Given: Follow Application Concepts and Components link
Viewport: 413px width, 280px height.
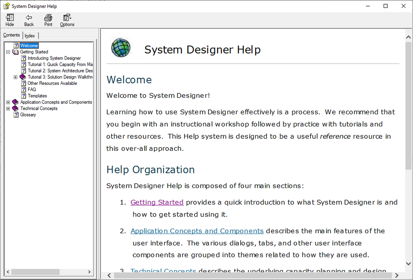Looking at the screenshot, I should [x=197, y=231].
